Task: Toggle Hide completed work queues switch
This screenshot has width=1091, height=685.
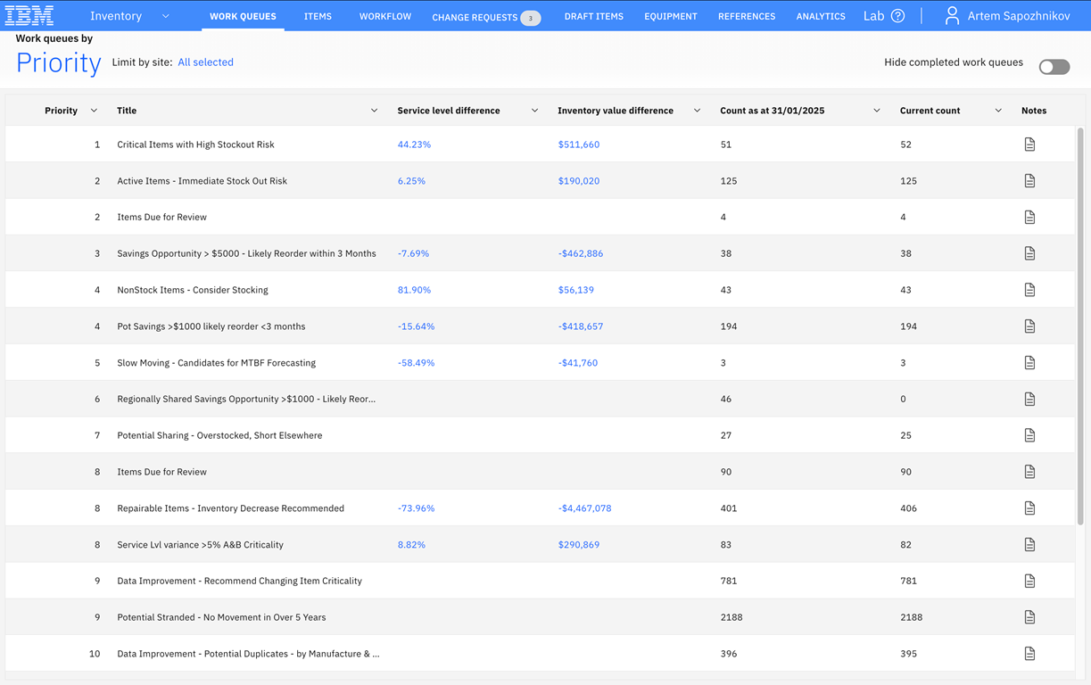Action: 1054,67
